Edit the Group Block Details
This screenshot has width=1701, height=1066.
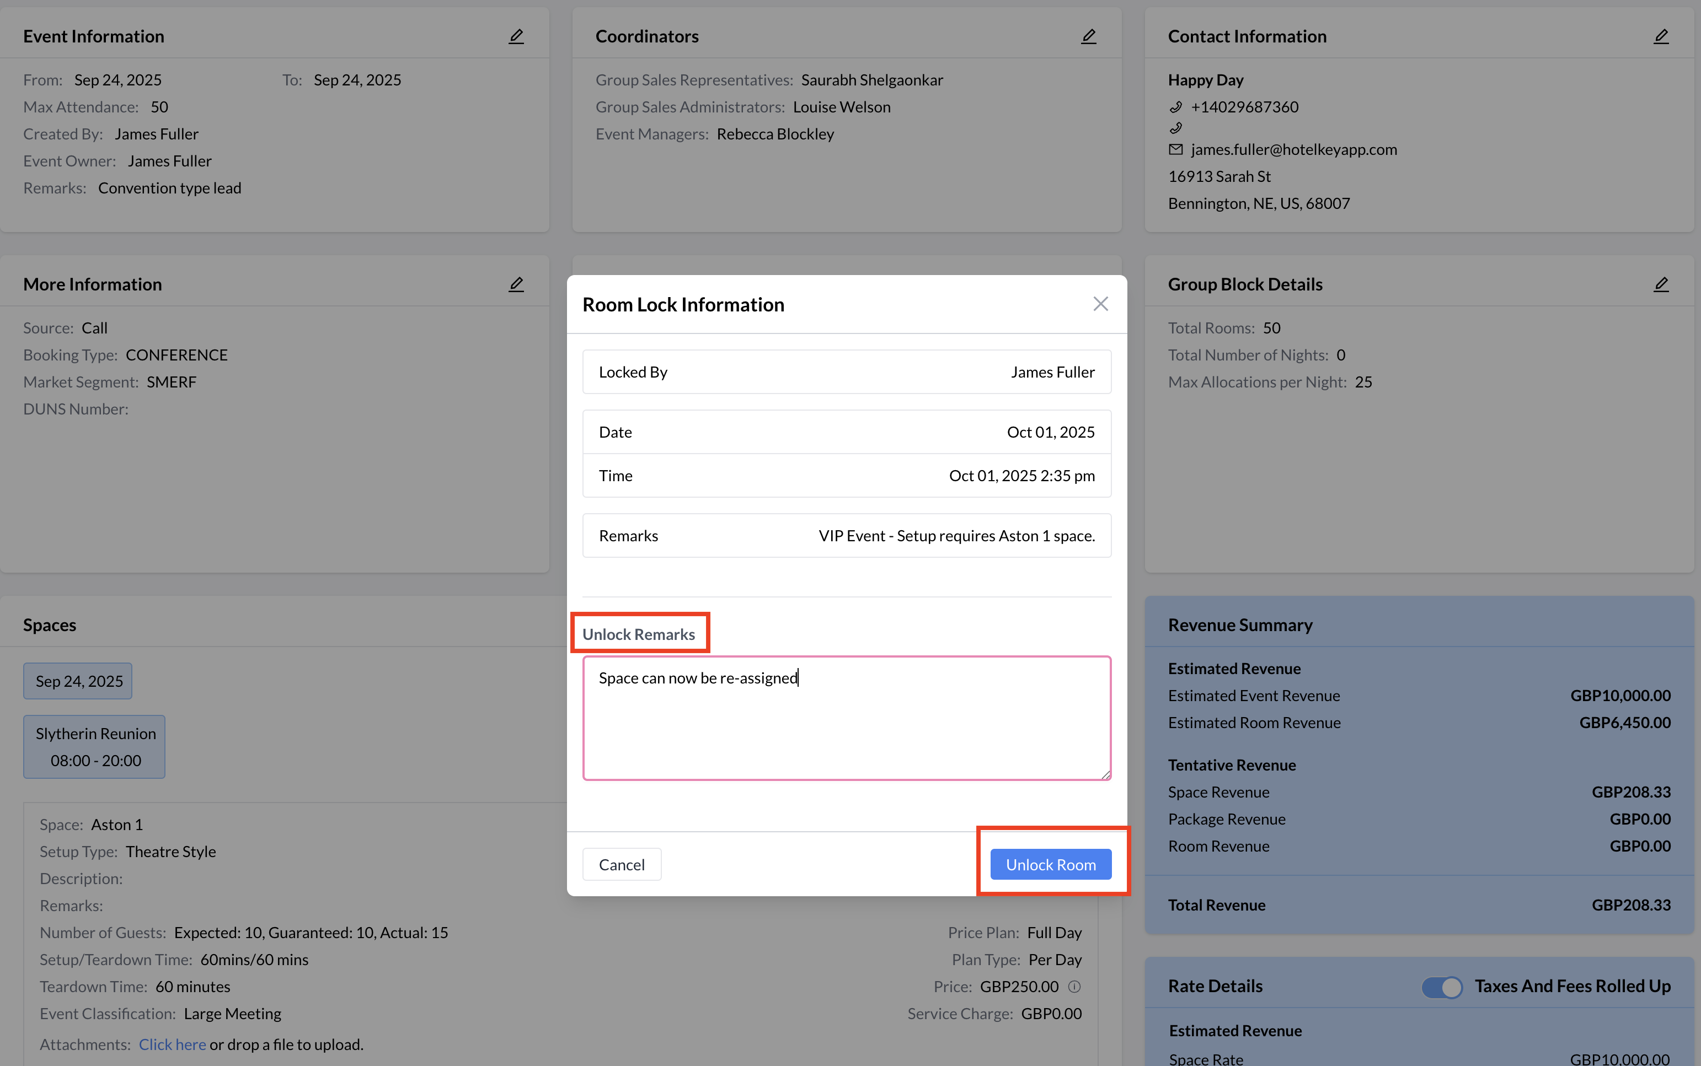point(1661,284)
